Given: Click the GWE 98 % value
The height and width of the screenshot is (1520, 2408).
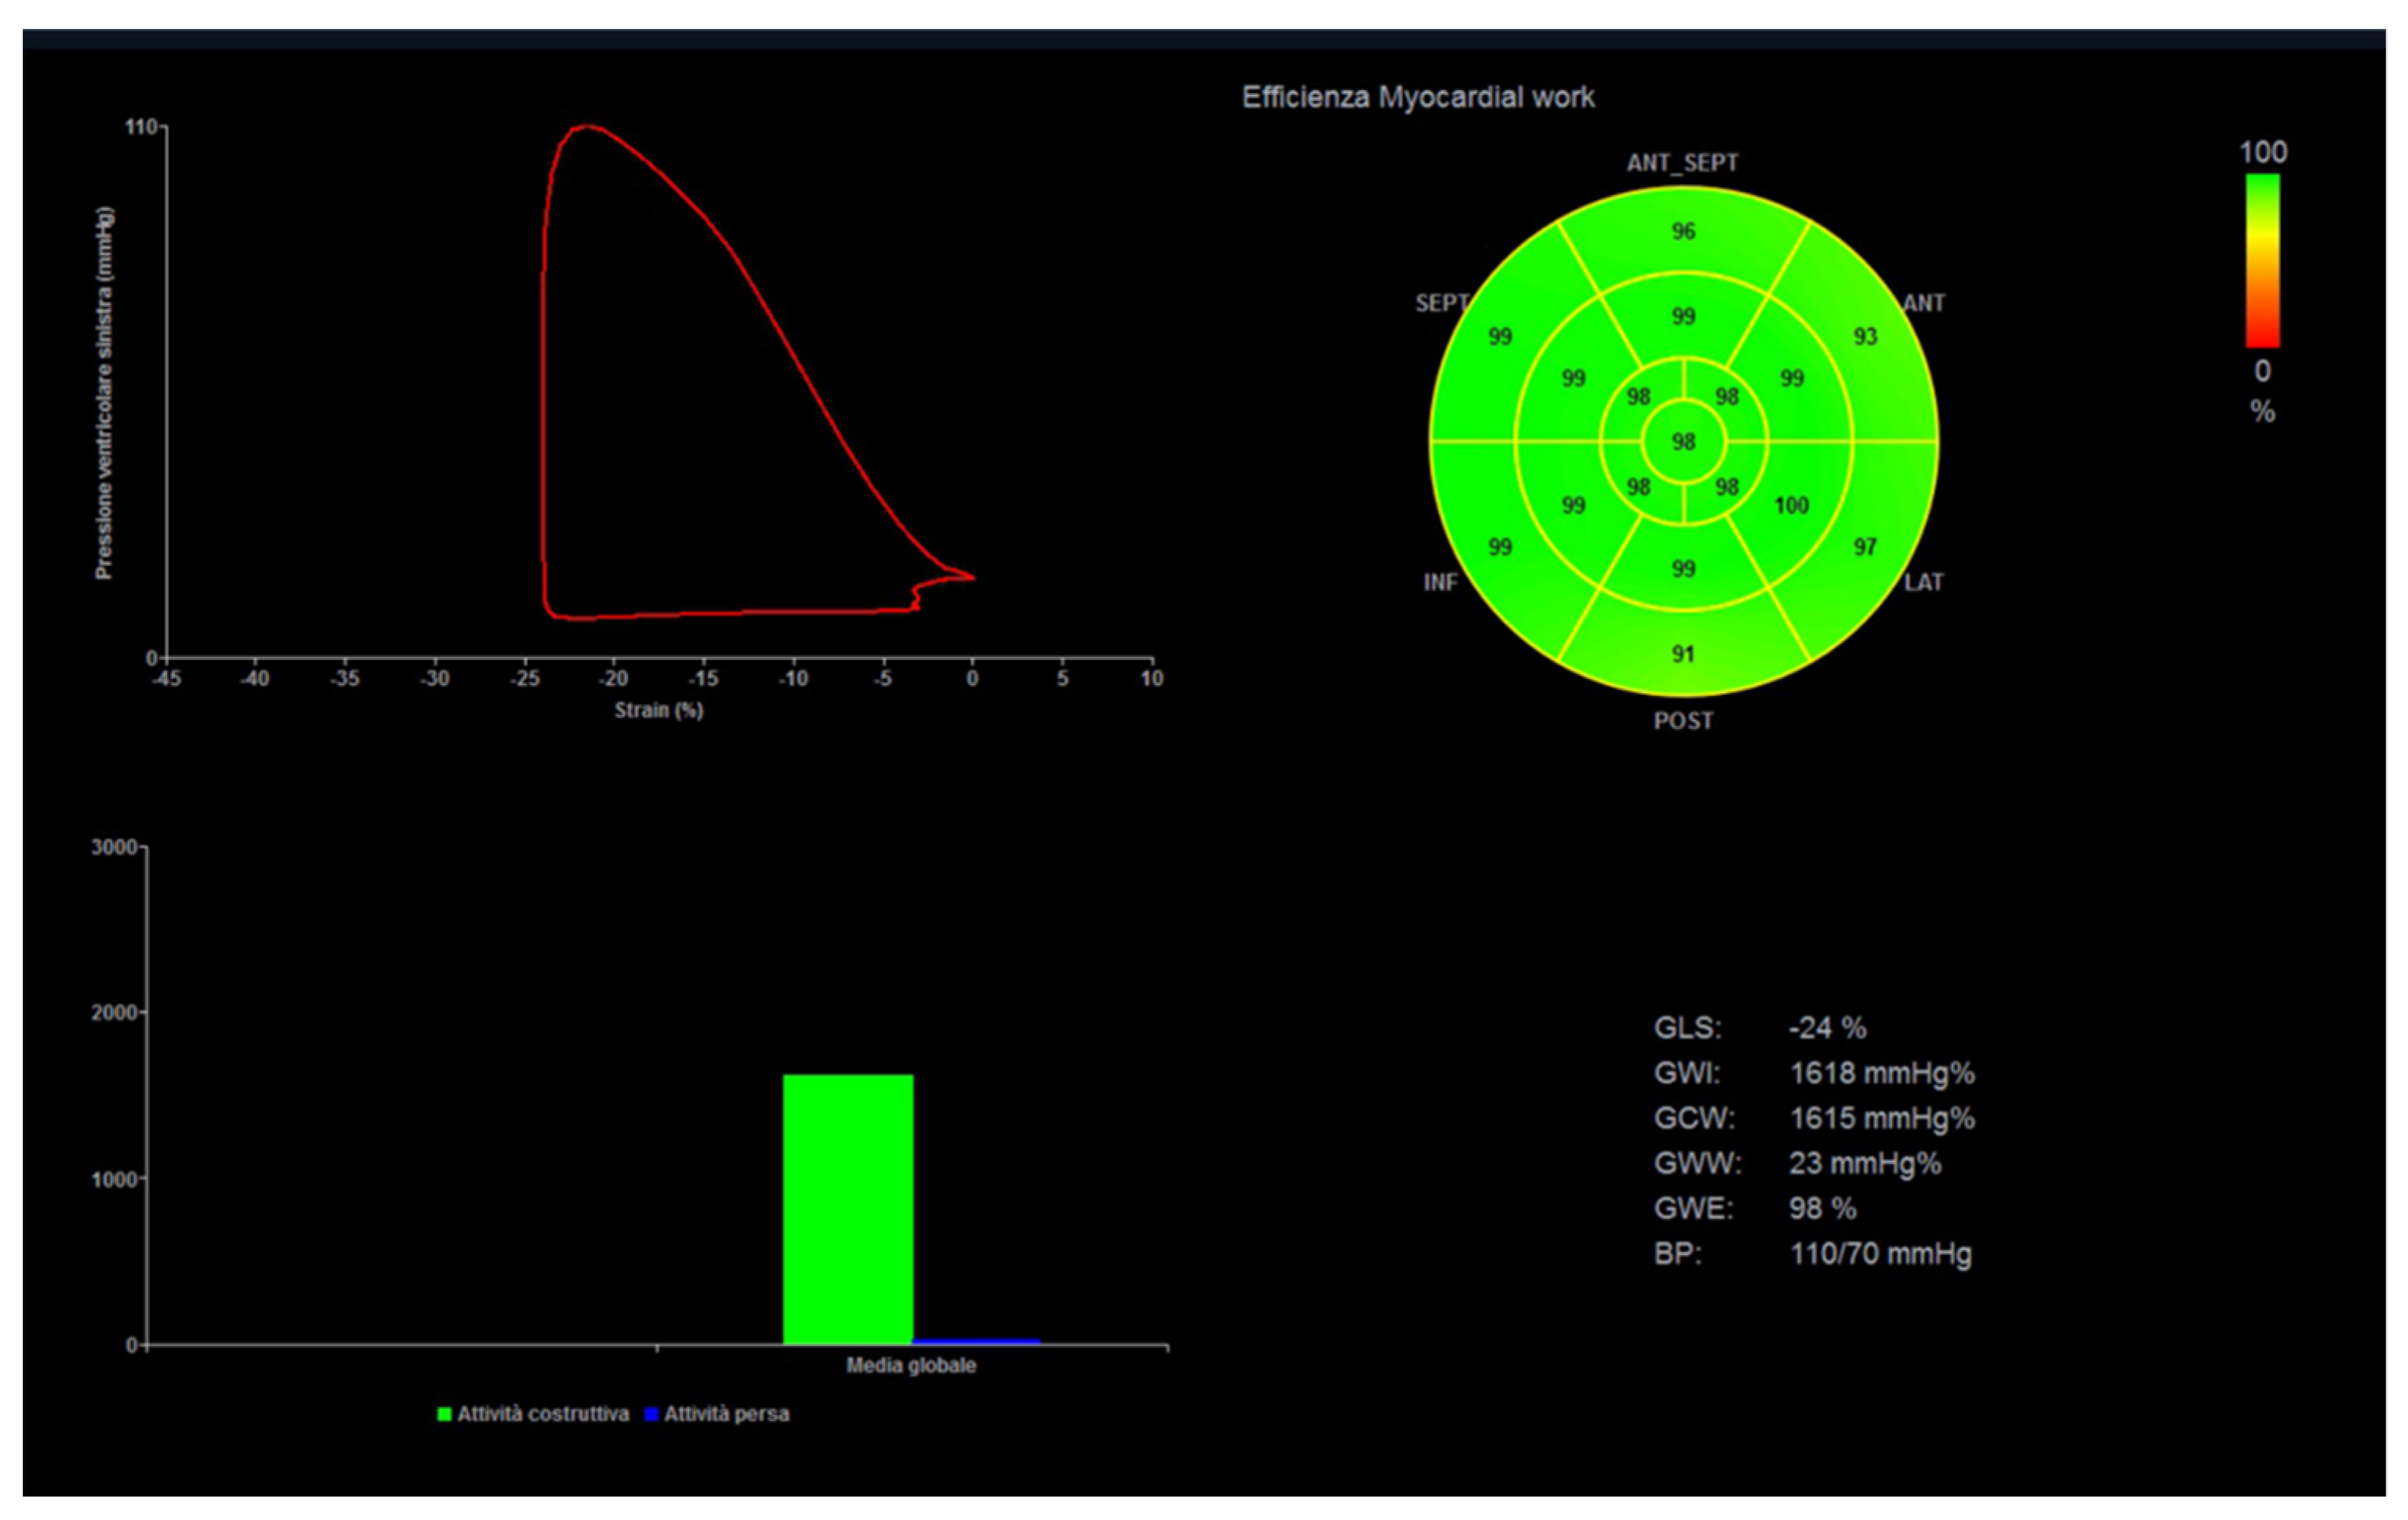Looking at the screenshot, I should click(x=1822, y=1208).
